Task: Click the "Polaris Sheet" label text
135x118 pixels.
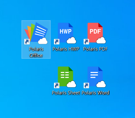Action: click(66, 93)
